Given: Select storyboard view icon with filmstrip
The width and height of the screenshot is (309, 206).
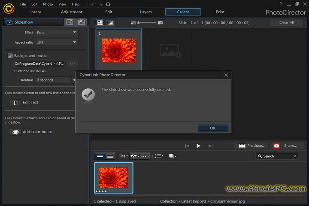Looking at the screenshot, I should click(x=100, y=23).
